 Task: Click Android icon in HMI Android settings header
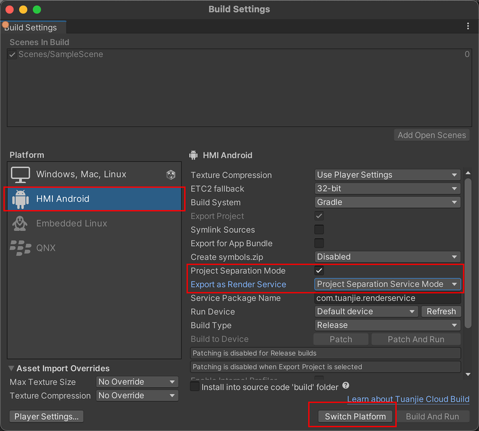(x=194, y=155)
